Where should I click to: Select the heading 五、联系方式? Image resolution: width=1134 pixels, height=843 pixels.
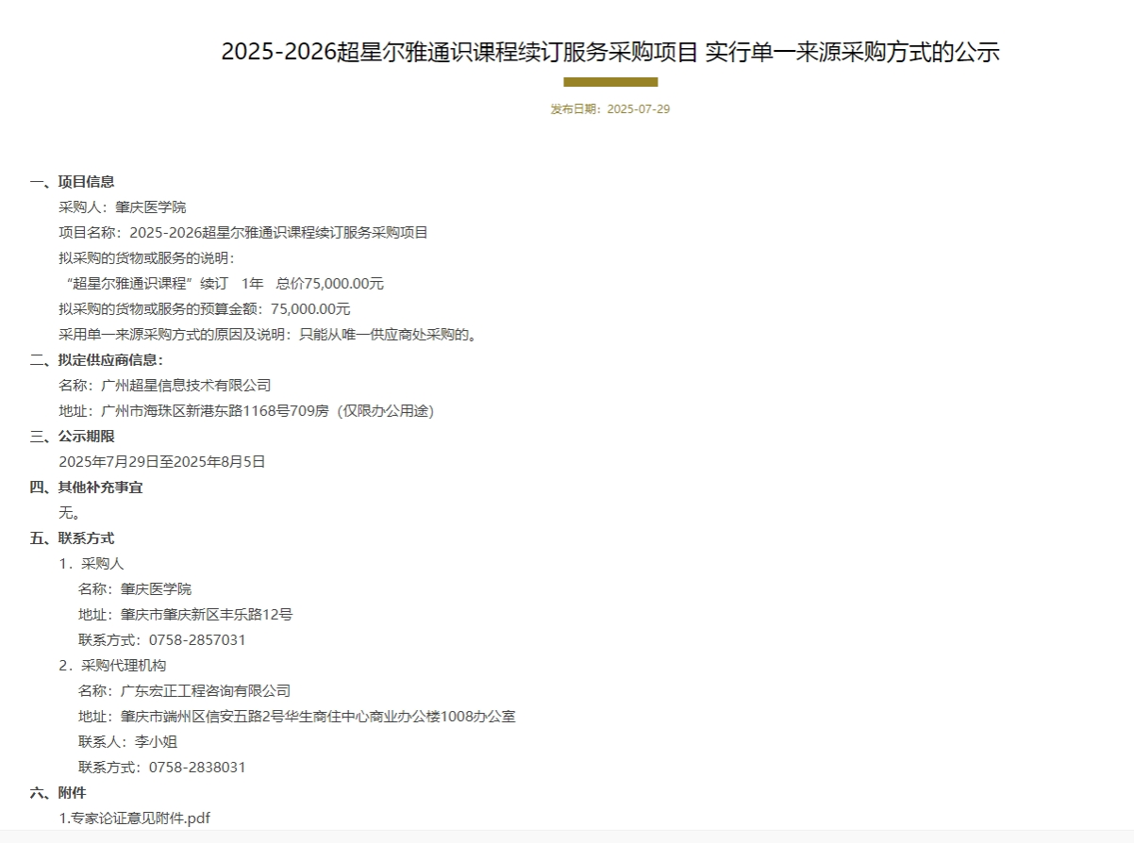[x=72, y=538]
